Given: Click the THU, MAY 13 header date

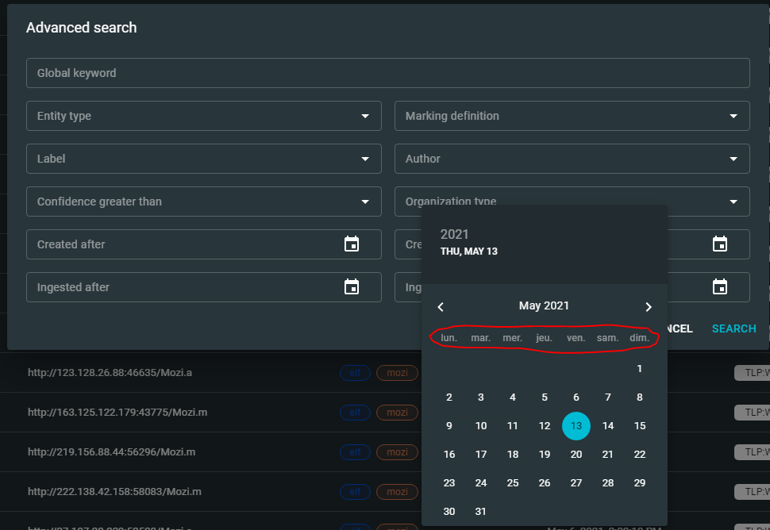Looking at the screenshot, I should [x=469, y=252].
